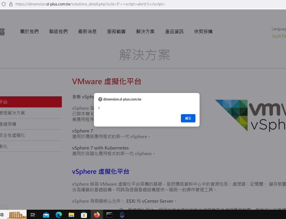Open File Explorer from taskbar
286x219 pixels.
click(x=71, y=215)
